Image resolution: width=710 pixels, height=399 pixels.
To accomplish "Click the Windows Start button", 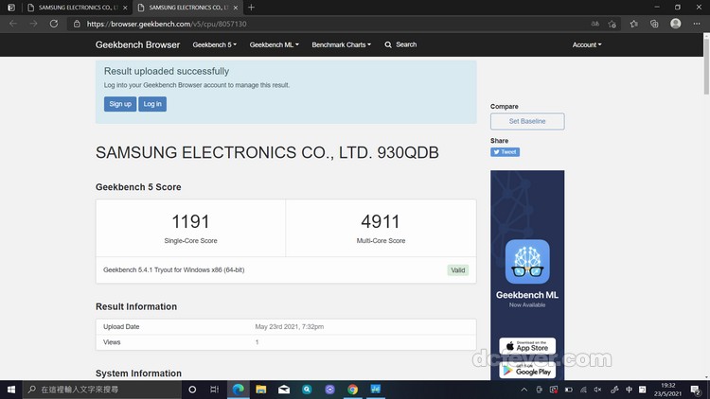I will [x=11, y=389].
